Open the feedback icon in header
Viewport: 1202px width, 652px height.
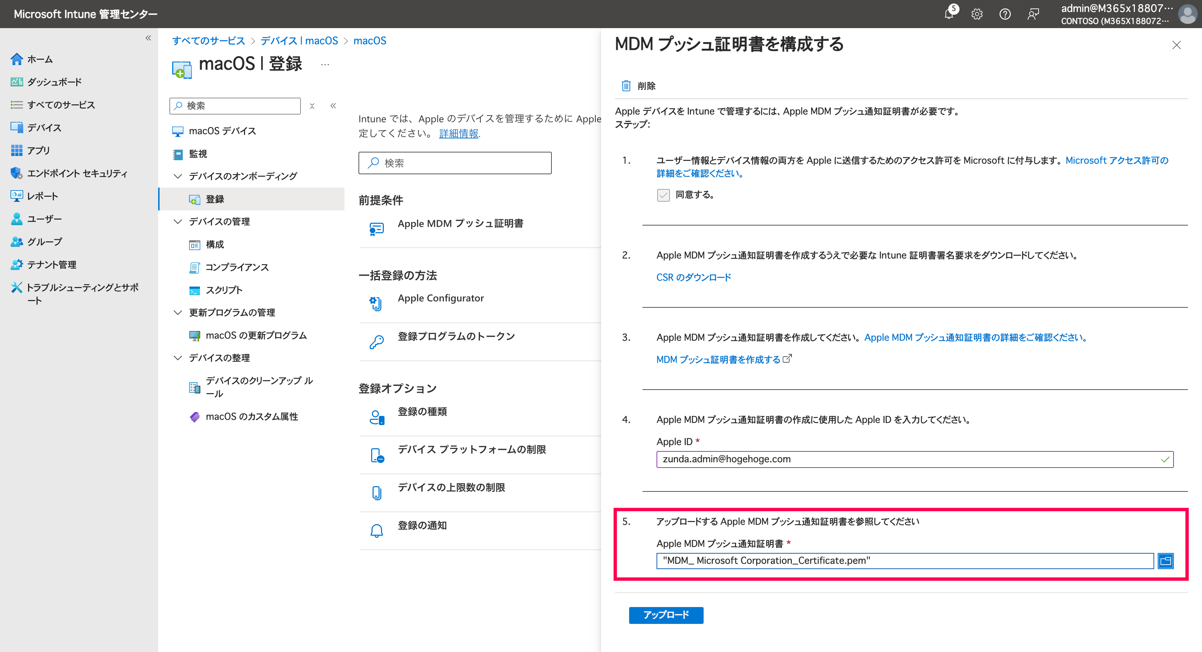pyautogui.click(x=1033, y=14)
